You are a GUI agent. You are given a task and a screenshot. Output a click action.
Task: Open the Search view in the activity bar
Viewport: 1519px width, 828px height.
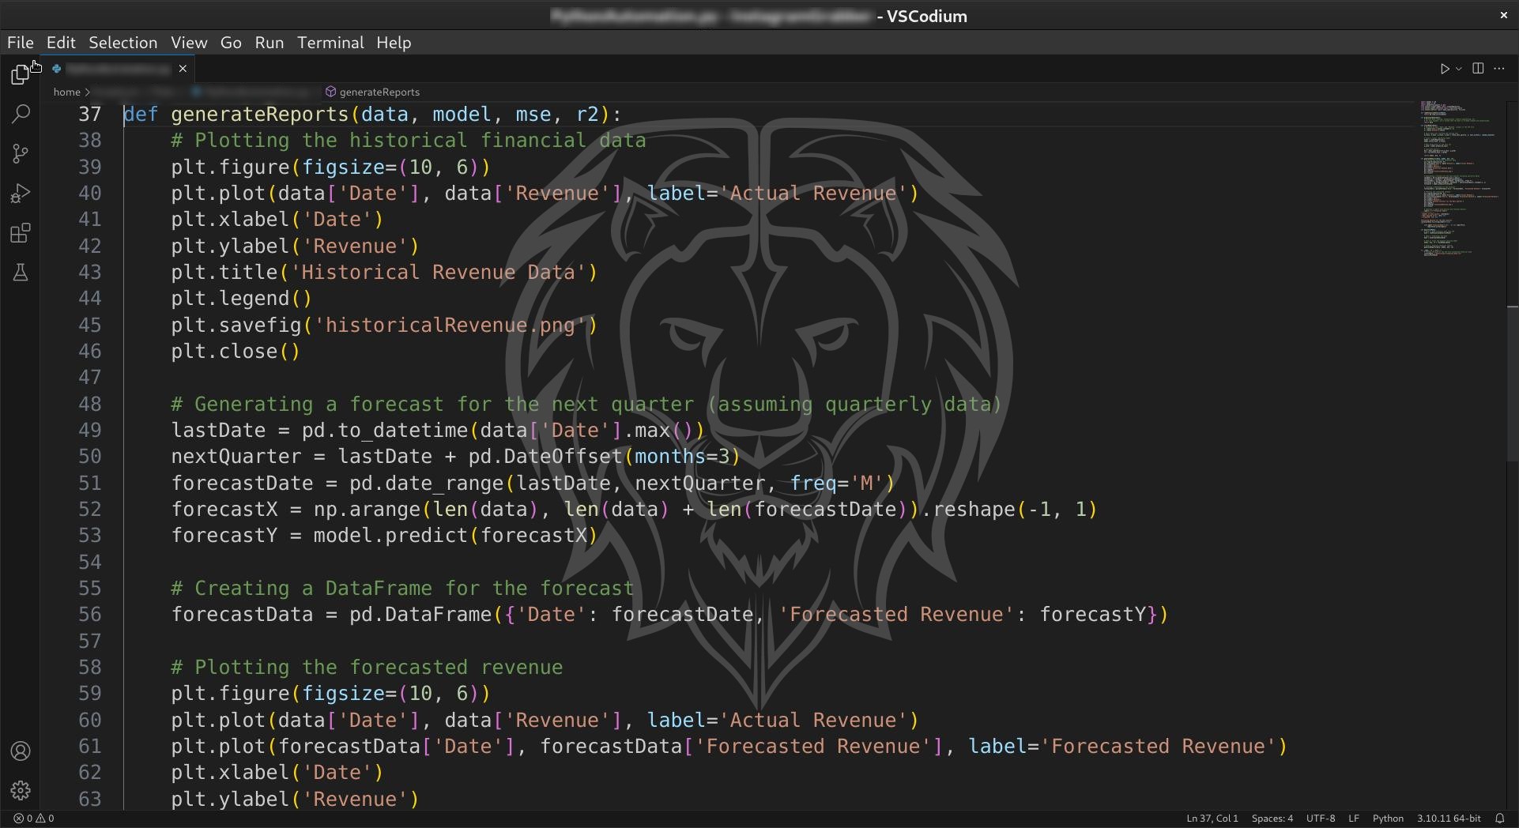tap(21, 114)
